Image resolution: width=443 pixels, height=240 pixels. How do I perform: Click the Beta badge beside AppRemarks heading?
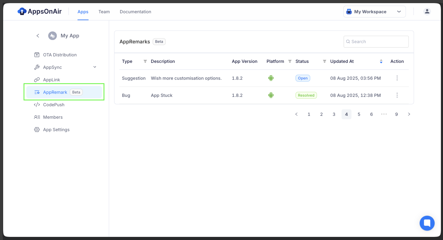pyautogui.click(x=159, y=42)
